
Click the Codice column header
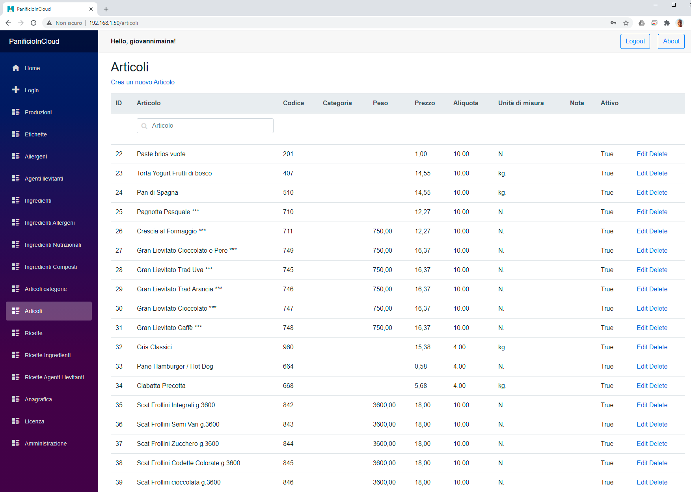pos(293,103)
